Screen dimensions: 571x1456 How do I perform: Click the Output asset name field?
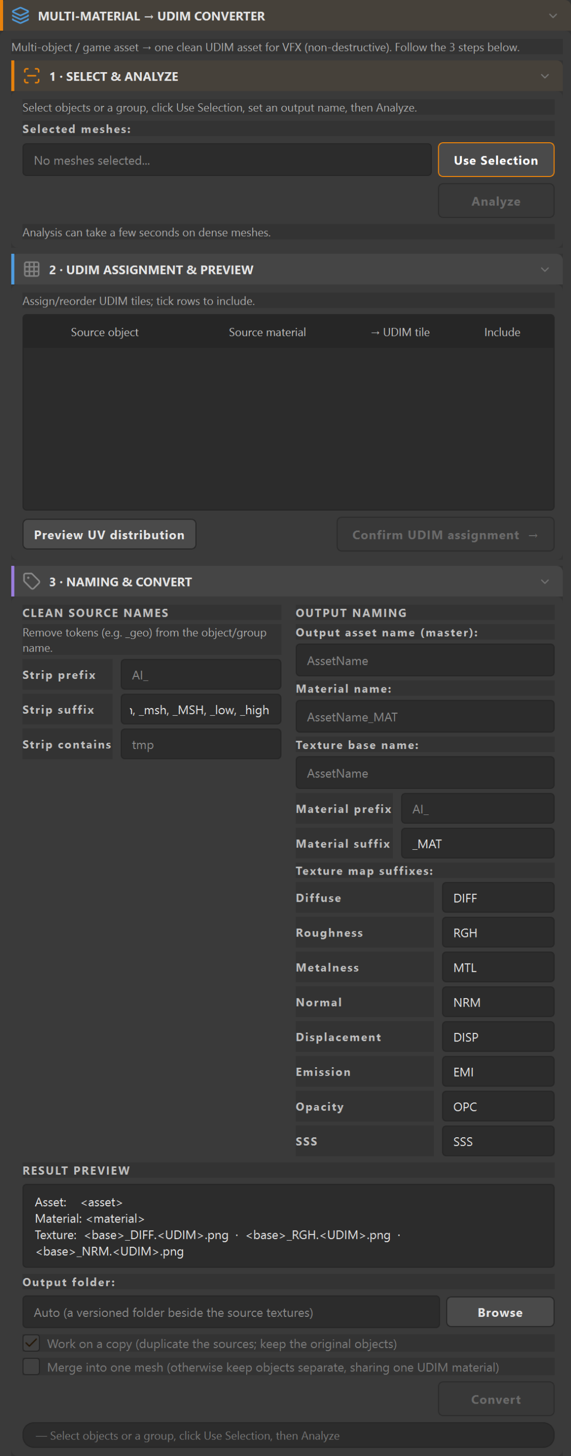pos(425,660)
